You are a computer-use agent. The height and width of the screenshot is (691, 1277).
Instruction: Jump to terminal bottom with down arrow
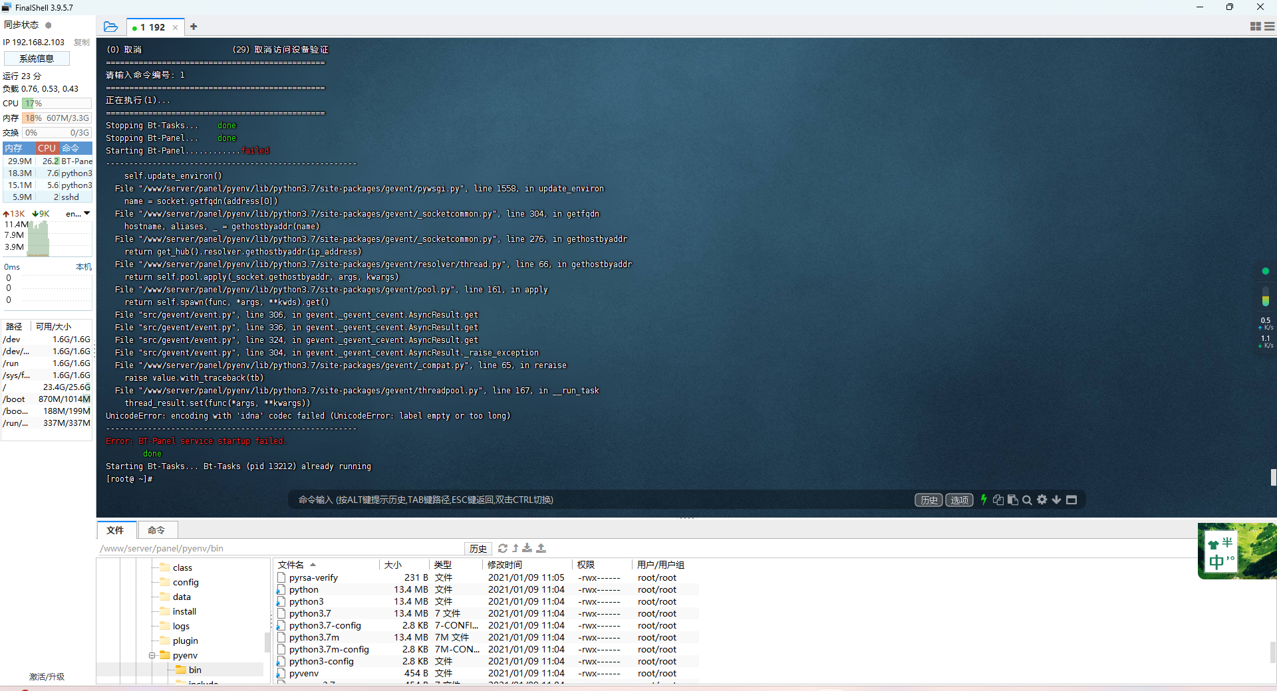point(1056,500)
